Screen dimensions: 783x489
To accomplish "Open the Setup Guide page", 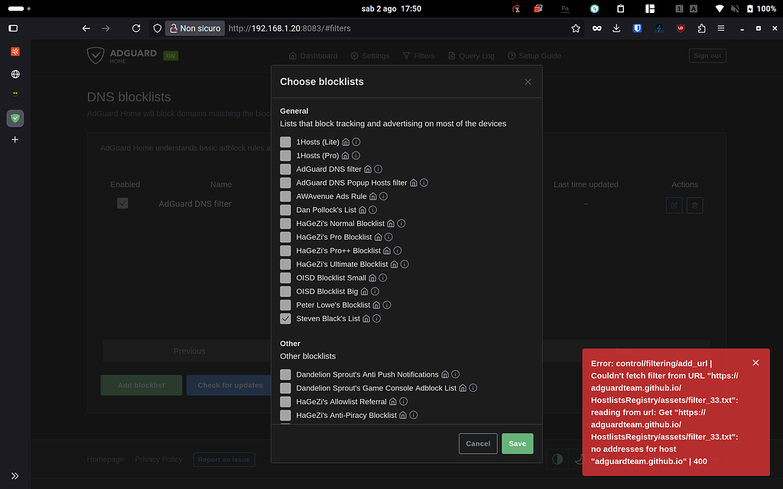I will (x=534, y=56).
